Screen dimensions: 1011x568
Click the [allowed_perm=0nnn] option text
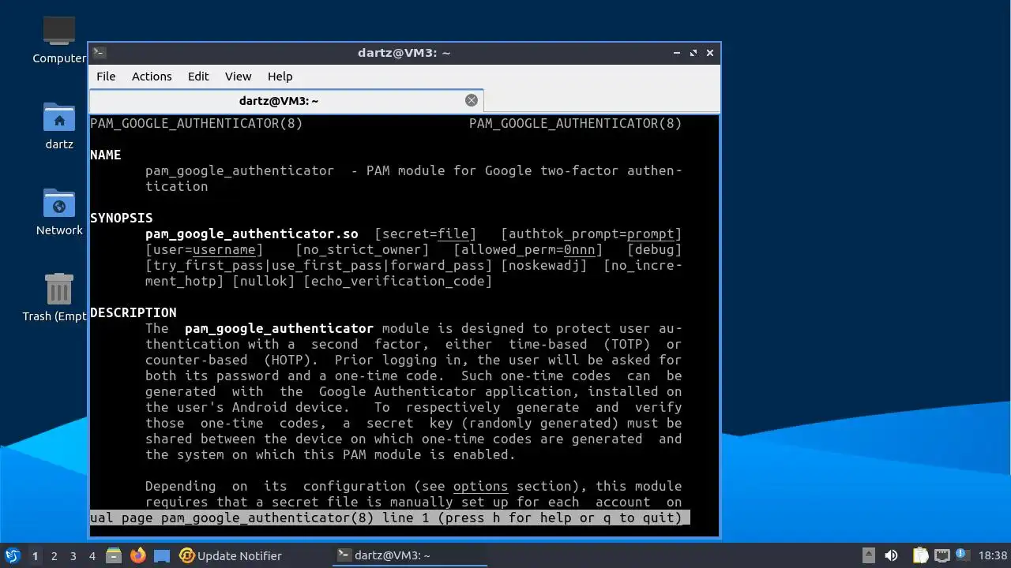[528, 249]
